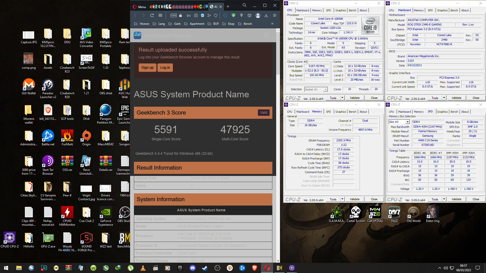Open Windows Start menu
The height and width of the screenshot is (273, 486).
[6, 268]
